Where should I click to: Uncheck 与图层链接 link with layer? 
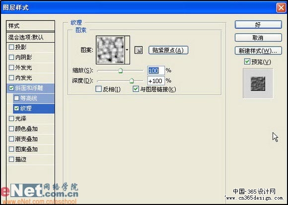[136, 89]
